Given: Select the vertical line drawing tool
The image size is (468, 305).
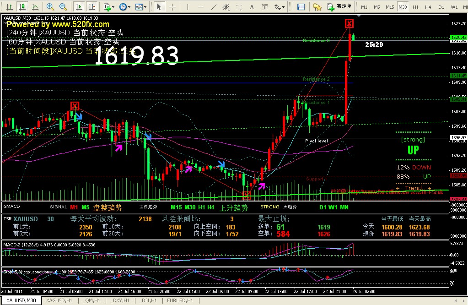Looking at the screenshot, I should [x=188, y=6].
